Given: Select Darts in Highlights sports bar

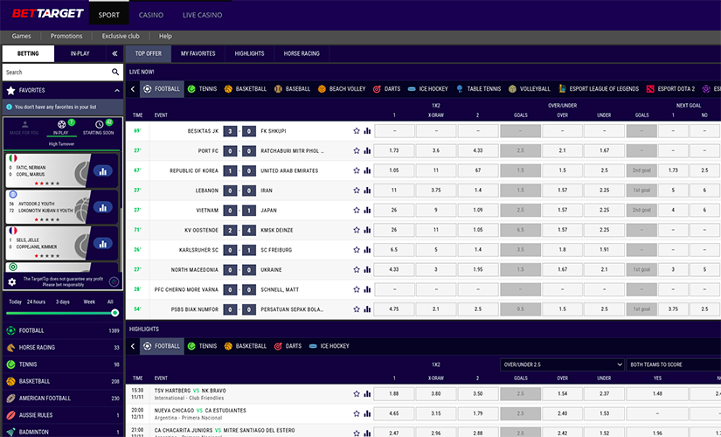Looking at the screenshot, I should (288, 346).
